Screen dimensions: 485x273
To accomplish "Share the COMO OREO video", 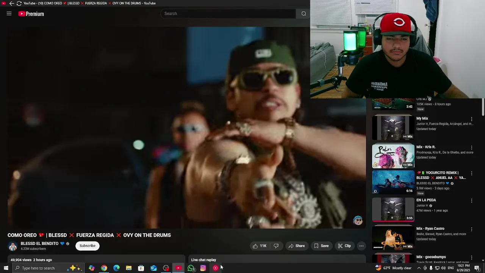I will click(x=297, y=246).
